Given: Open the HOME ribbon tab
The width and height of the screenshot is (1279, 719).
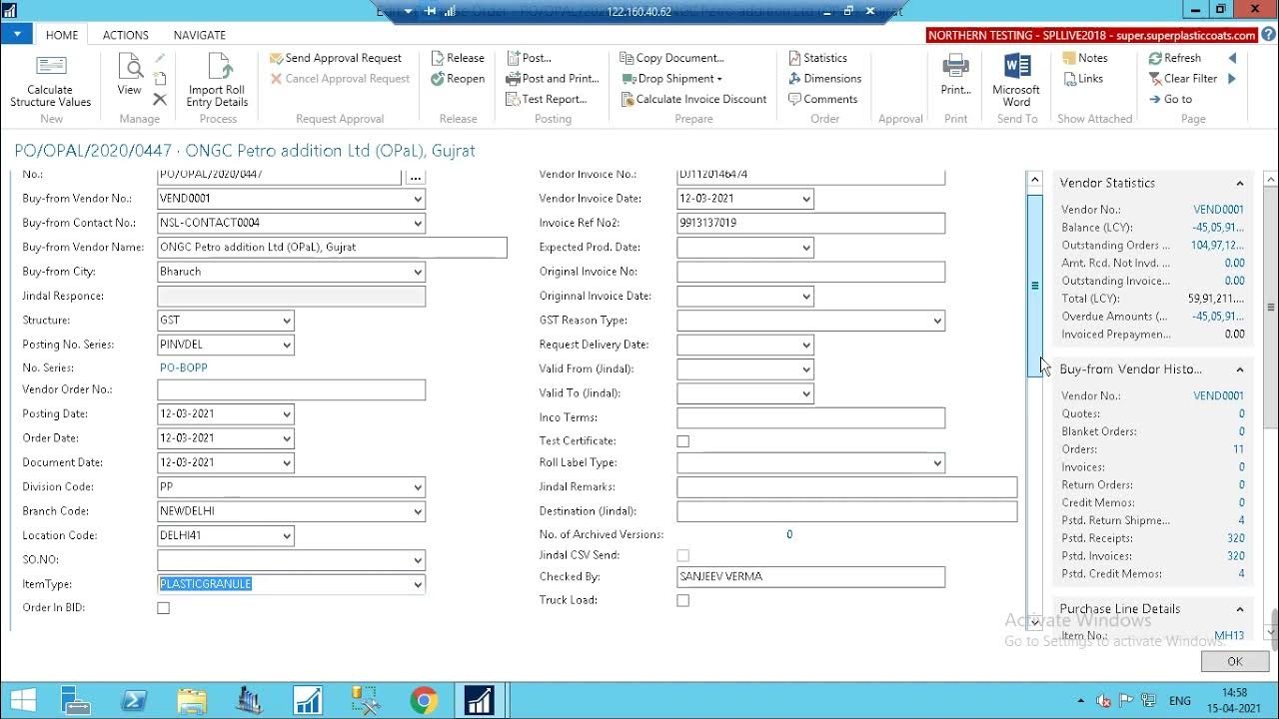Looking at the screenshot, I should tap(62, 35).
